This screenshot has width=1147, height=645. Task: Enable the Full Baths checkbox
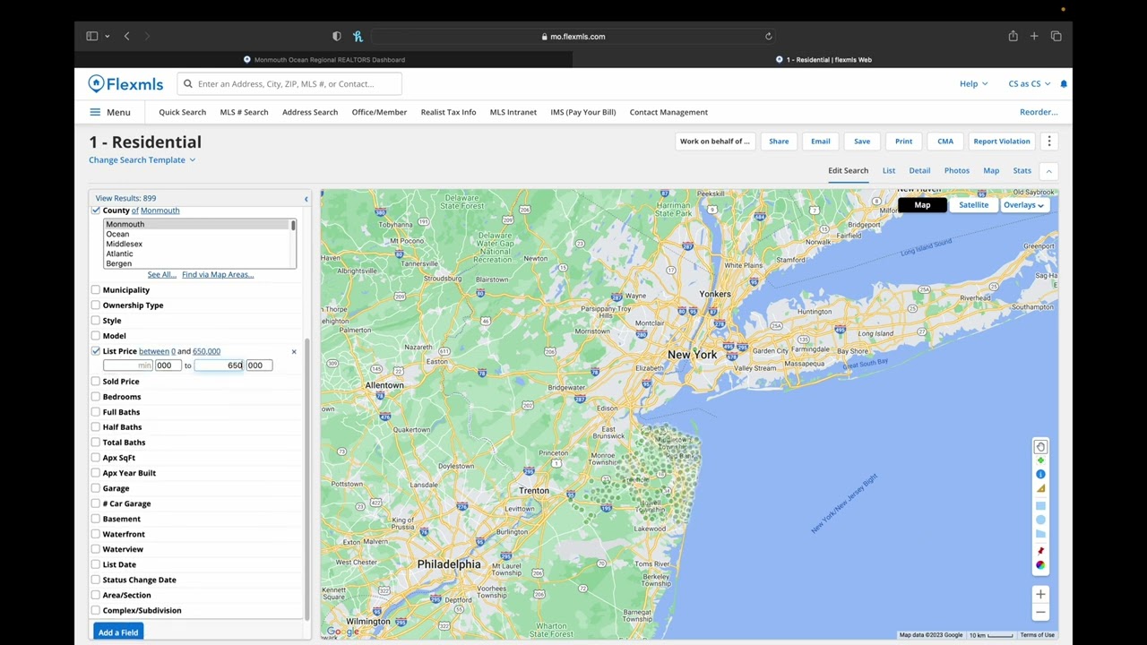96,412
